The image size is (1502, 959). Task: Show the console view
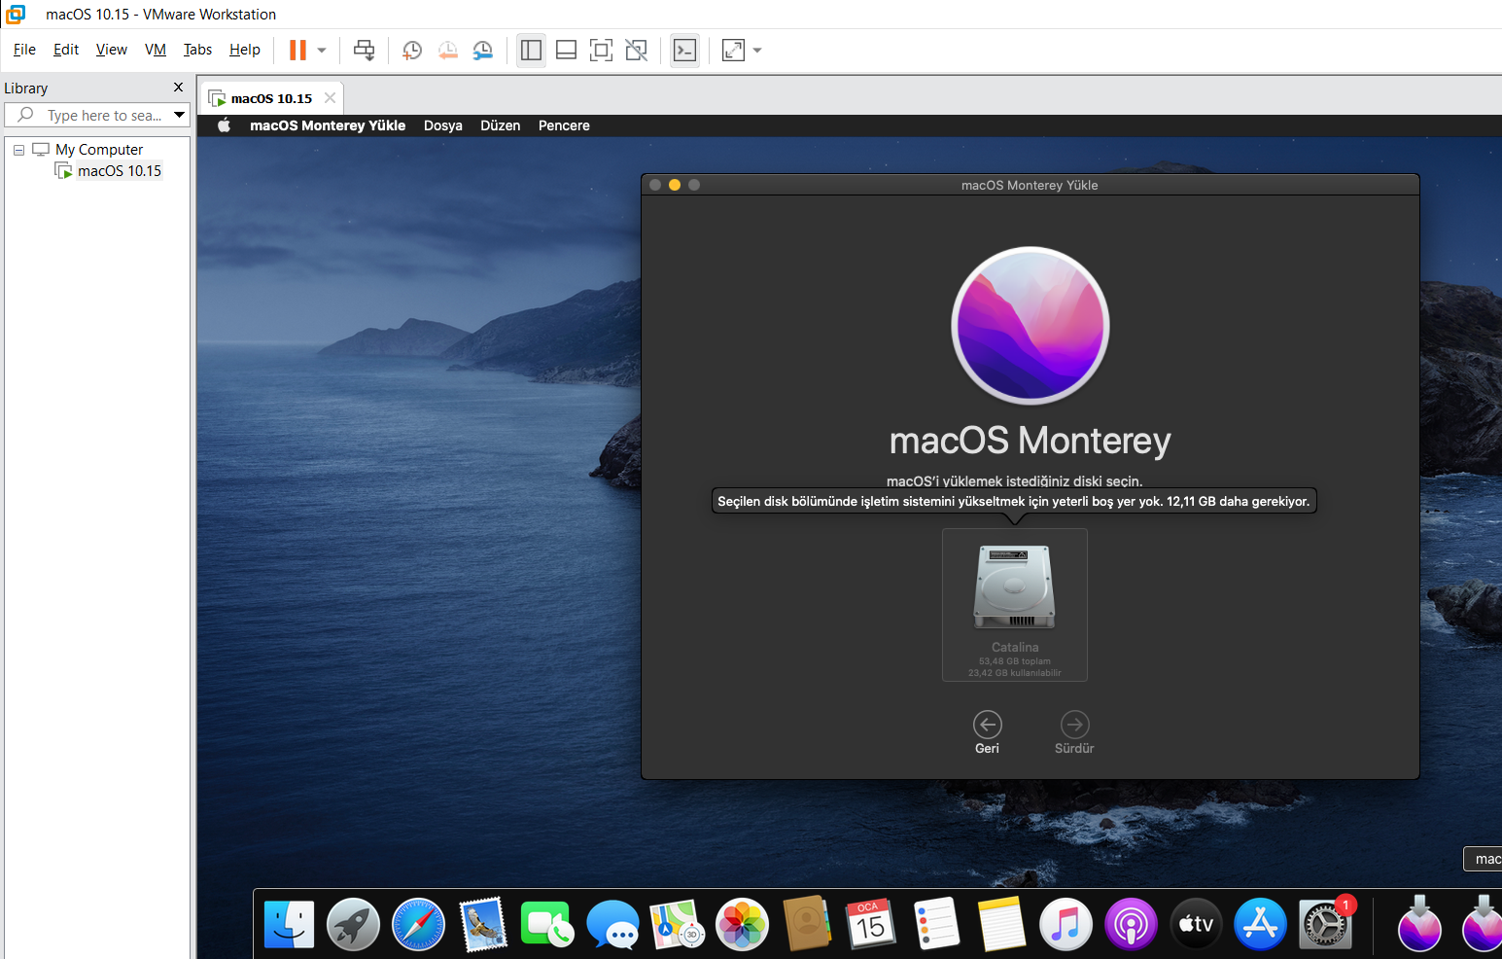(x=685, y=50)
